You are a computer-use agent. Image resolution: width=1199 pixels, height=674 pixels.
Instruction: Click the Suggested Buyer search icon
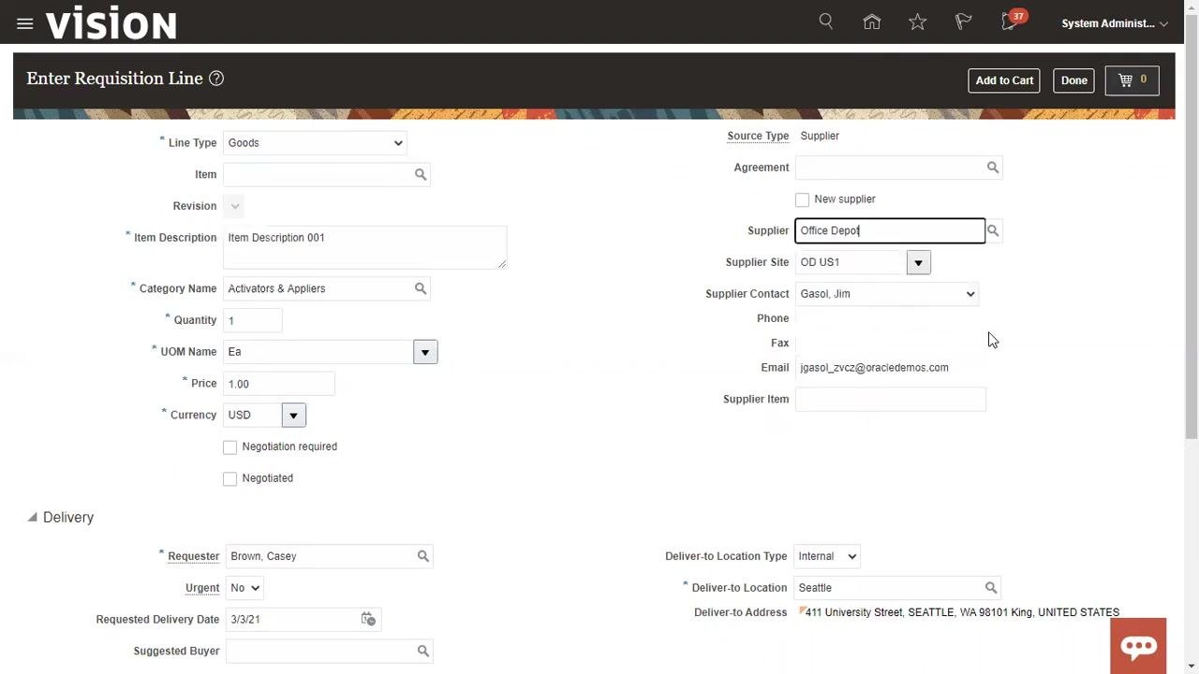tap(423, 651)
